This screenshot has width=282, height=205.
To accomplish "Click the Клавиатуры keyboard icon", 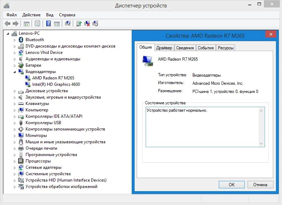I will (x=21, y=104).
